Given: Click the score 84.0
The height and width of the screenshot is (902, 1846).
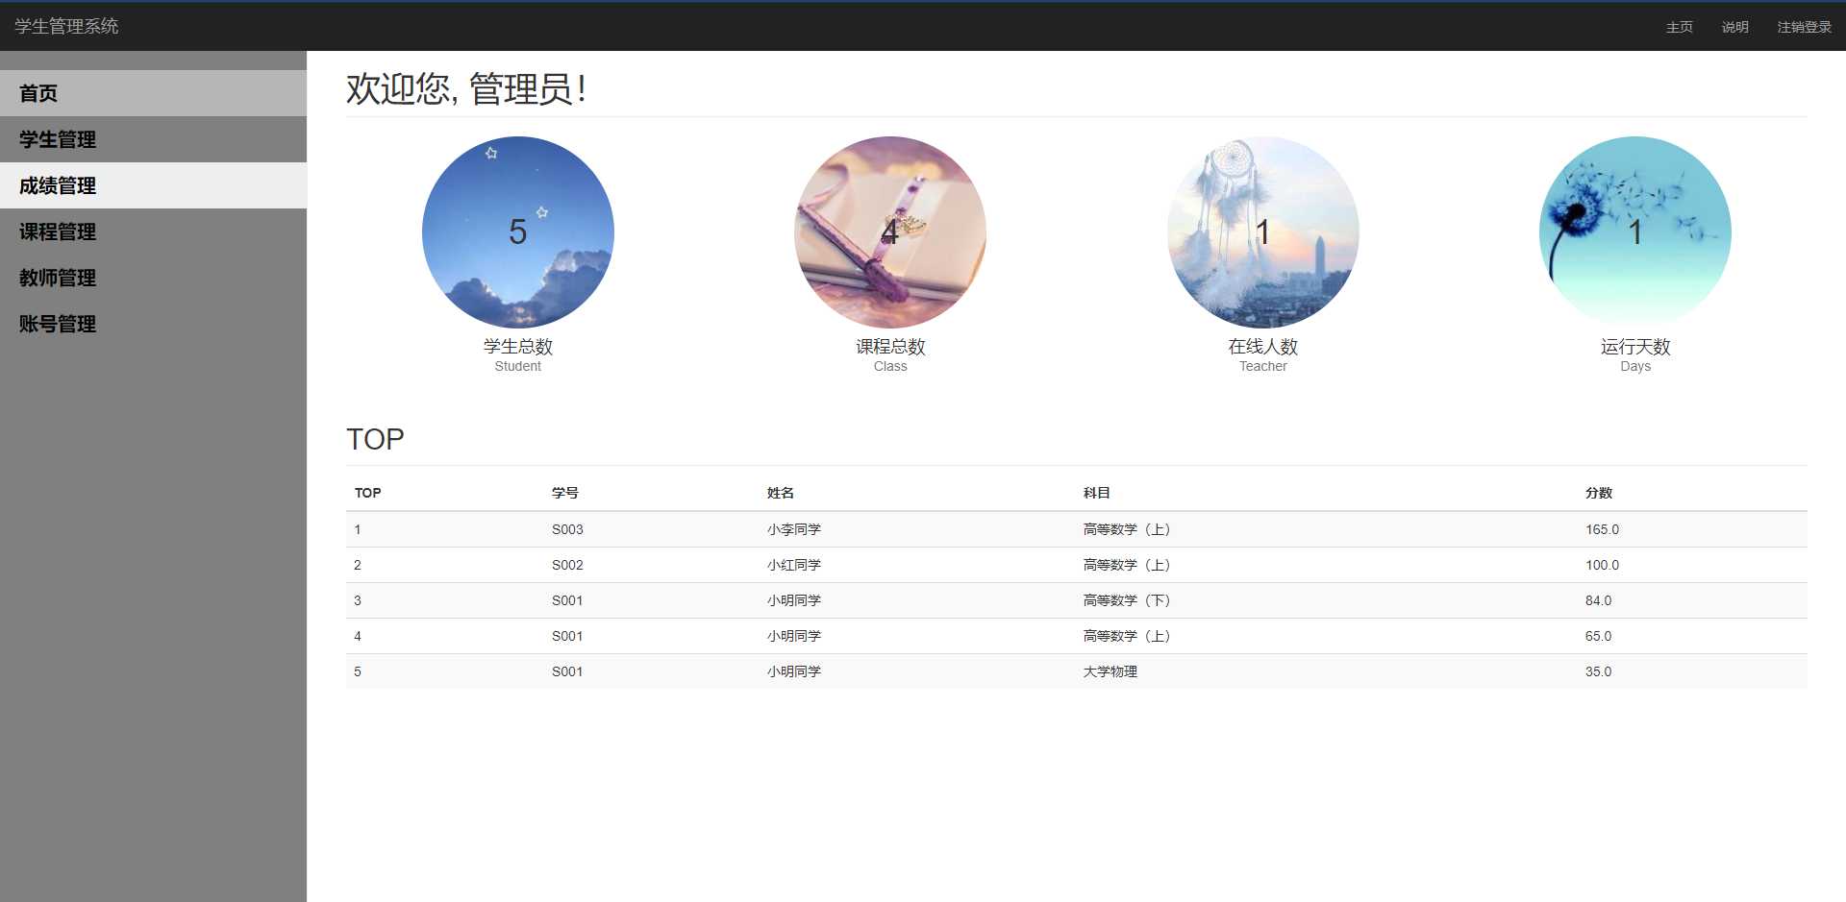Looking at the screenshot, I should coord(1598,600).
